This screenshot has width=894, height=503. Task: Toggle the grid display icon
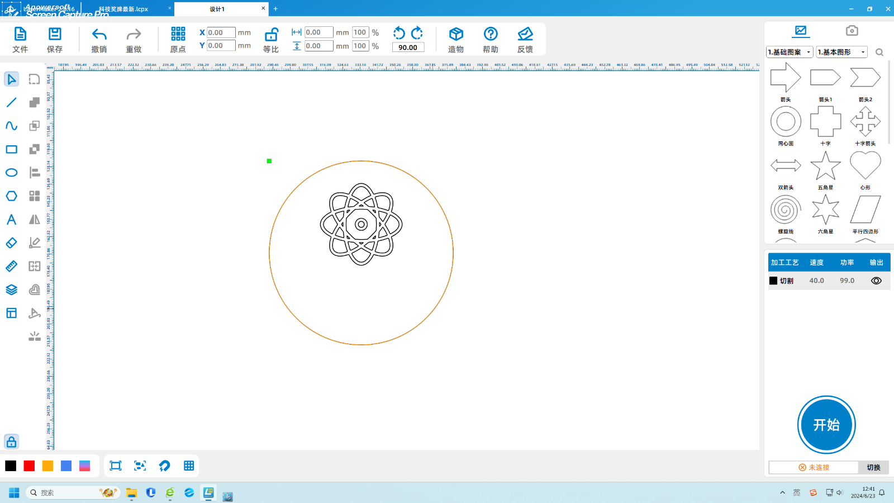(189, 466)
